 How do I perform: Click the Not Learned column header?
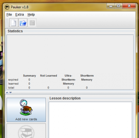point(49,76)
